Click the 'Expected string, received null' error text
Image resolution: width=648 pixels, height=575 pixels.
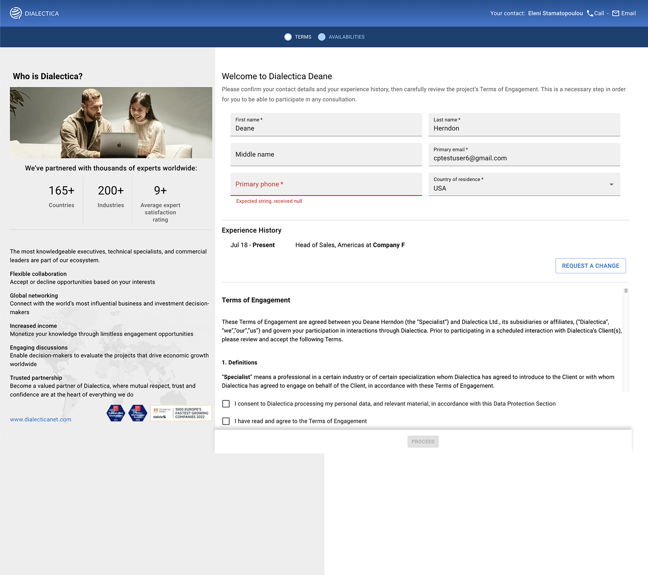tap(269, 201)
